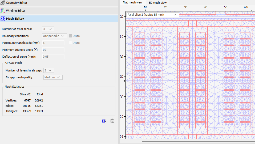Click the Mesh Editor mesh icon
Screen dimensions: 255x144
click(3, 19)
